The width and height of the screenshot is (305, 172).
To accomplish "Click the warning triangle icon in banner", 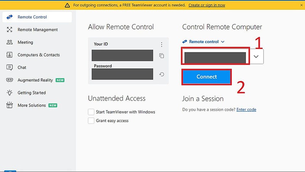I will (x=67, y=5).
